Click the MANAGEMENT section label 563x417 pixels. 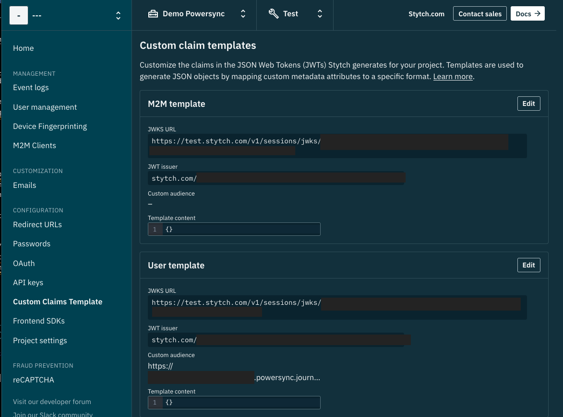coord(34,73)
